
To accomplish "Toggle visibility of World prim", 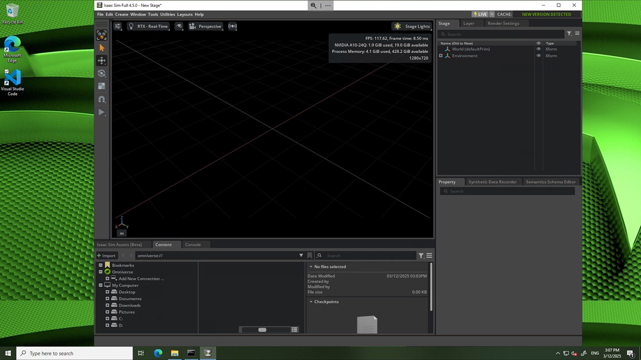I will click(x=539, y=49).
